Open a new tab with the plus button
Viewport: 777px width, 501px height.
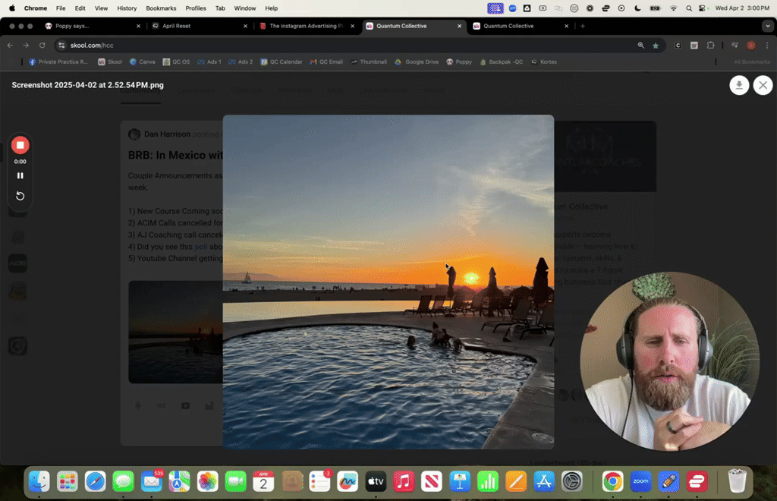[x=582, y=26]
